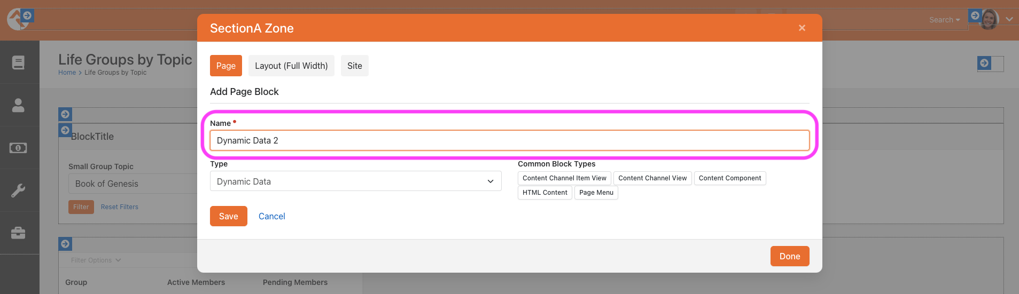Open the Search dropdown in the header
The height and width of the screenshot is (294, 1019).
tap(944, 20)
